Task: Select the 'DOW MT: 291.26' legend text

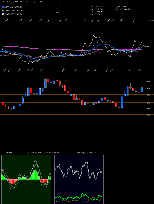Action: click(14, 11)
